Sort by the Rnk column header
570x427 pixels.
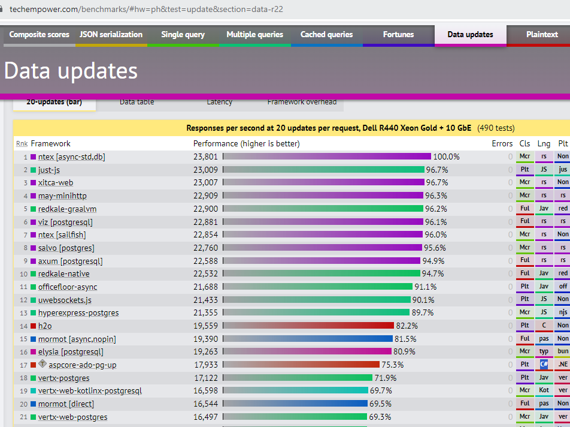coord(22,143)
